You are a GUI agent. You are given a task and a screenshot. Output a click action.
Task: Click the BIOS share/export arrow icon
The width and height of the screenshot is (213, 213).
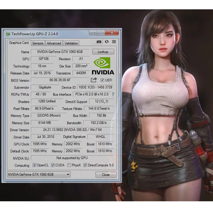94,80
